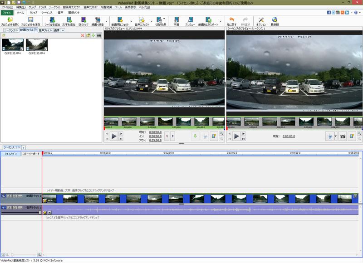Expand the 動画用エフェクト dropdown arrow
This screenshot has width=363, height=263.
tap(131, 21)
